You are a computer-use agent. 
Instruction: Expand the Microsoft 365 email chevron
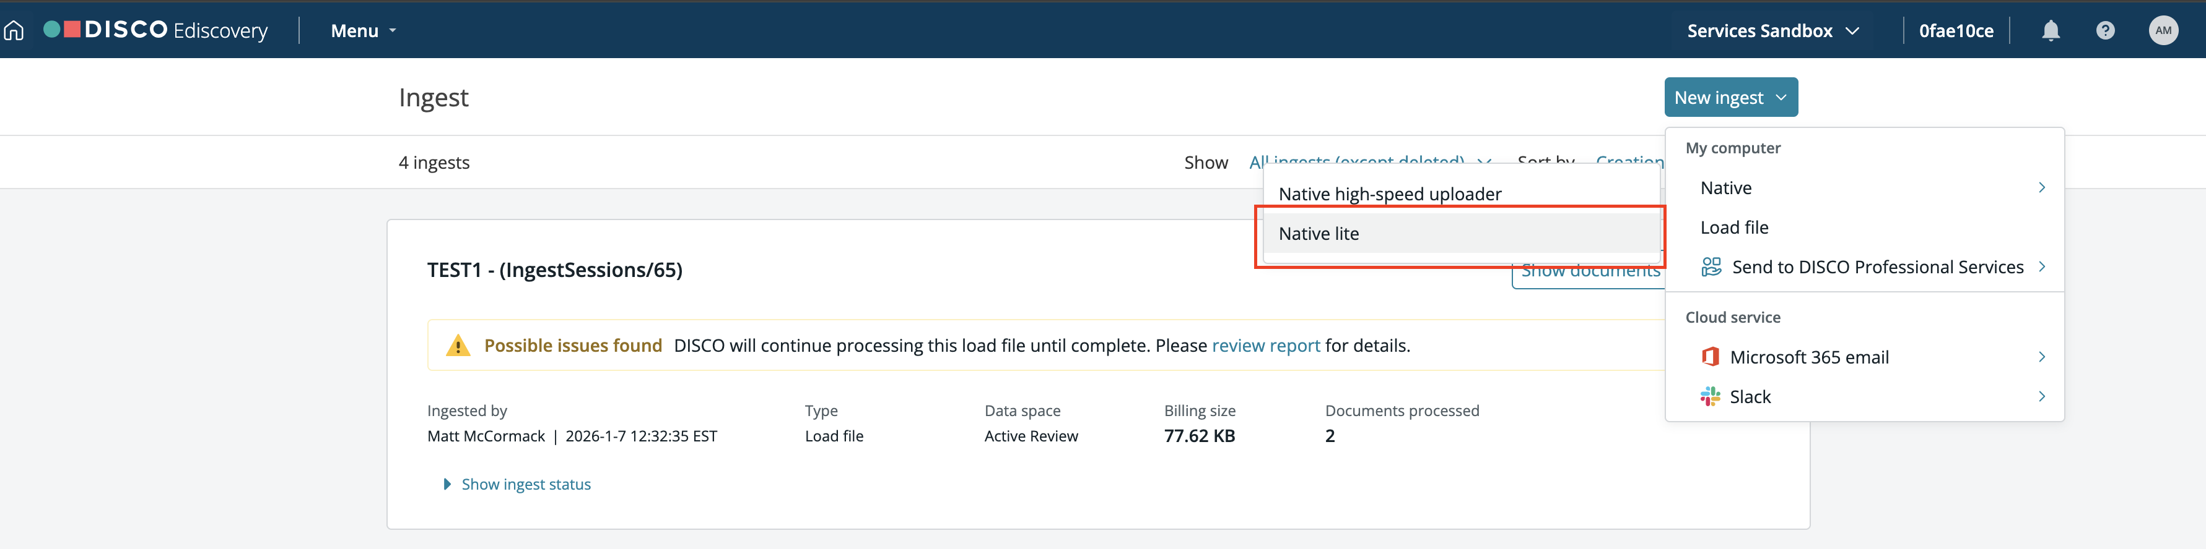coord(2042,357)
